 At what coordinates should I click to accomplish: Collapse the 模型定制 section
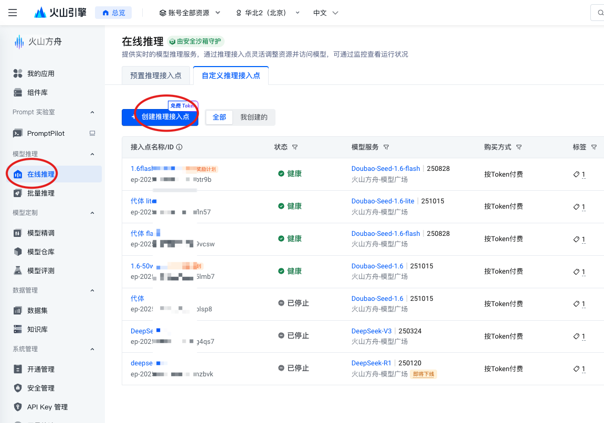tap(92, 213)
